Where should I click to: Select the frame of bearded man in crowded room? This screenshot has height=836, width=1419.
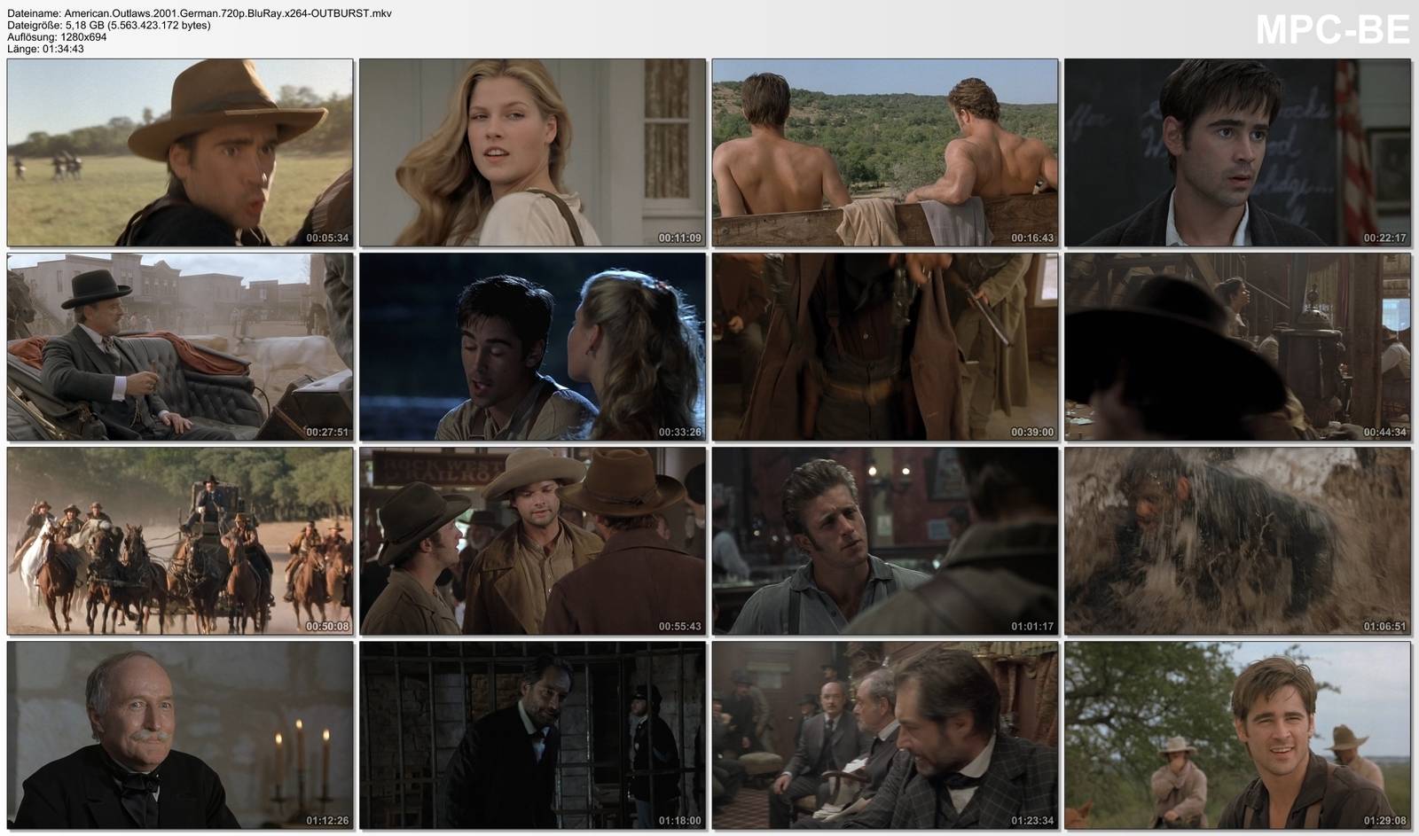click(885, 735)
